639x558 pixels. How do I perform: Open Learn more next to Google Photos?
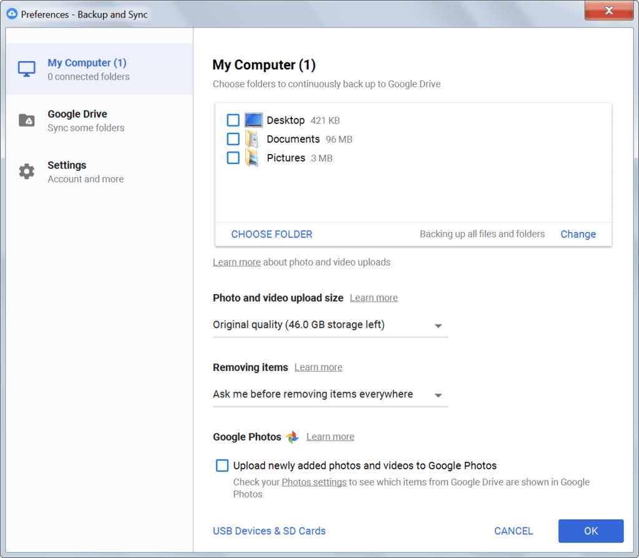click(330, 436)
